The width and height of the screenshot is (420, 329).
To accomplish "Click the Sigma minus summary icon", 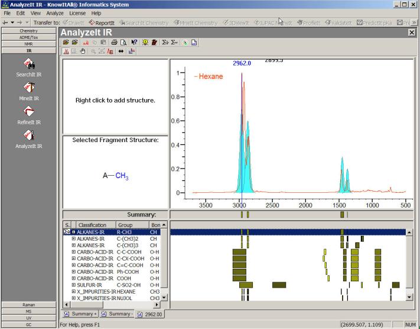I will [x=174, y=42].
